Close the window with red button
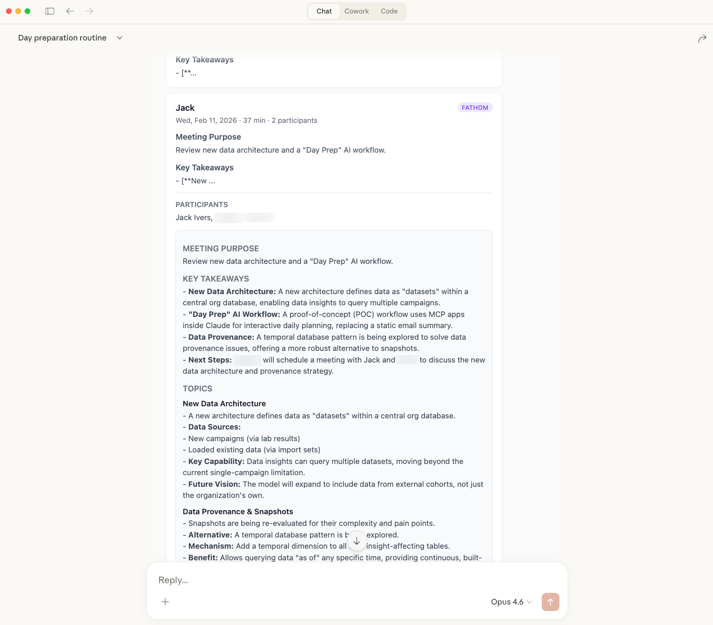The image size is (713, 625). coord(9,11)
